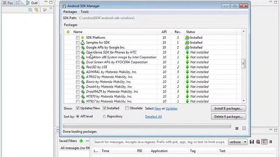This screenshot has width=280, height=157.
Task: Add a new saved logcat filter
Action: click(x=81, y=141)
